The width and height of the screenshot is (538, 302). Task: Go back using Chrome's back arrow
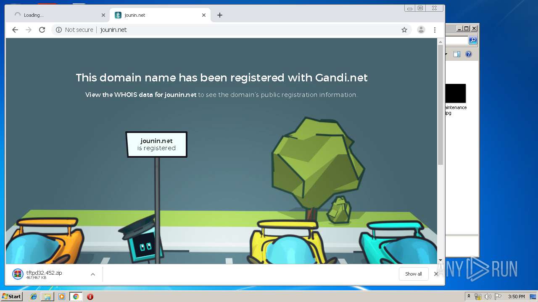tap(15, 30)
